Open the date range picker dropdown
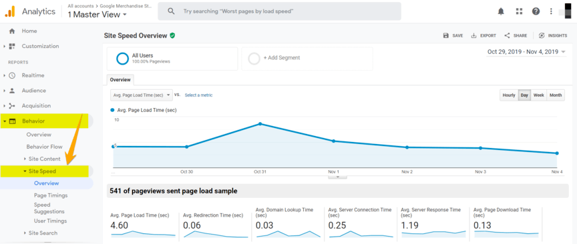 tap(526, 52)
